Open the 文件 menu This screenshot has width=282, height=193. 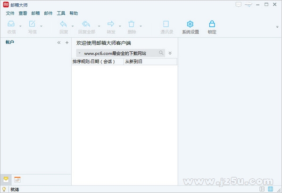10,13
